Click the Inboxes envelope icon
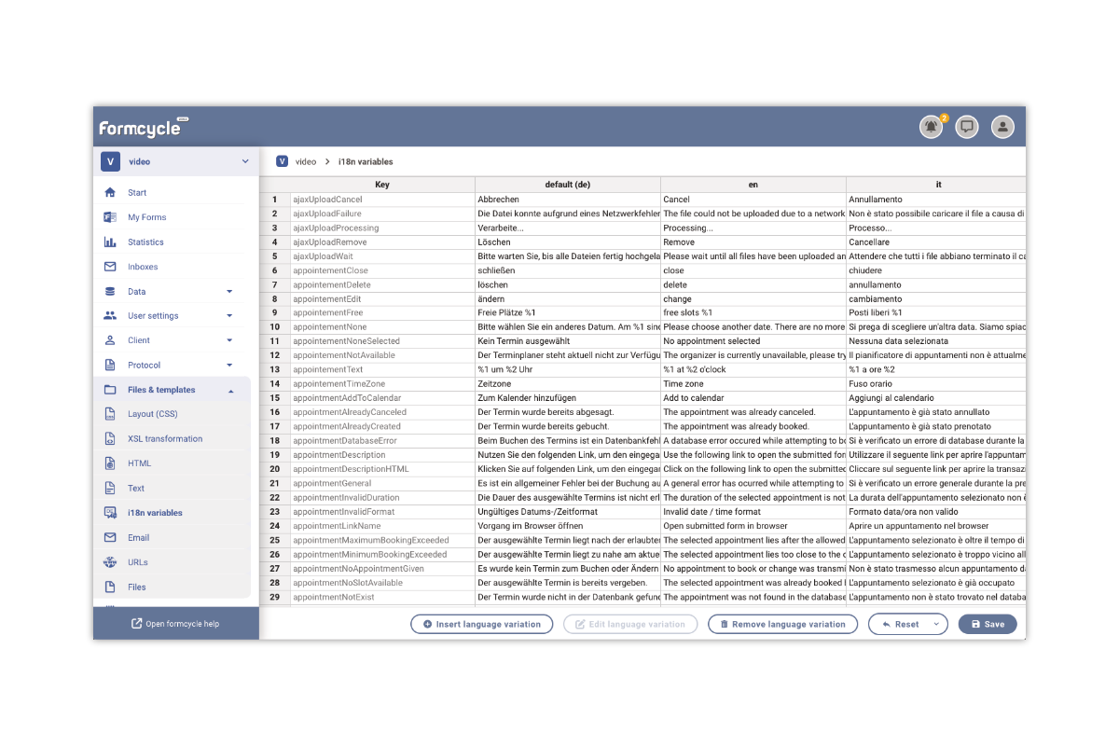 point(110,267)
